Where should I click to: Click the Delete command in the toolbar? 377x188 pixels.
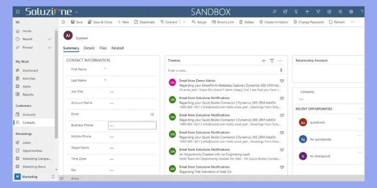point(246,22)
